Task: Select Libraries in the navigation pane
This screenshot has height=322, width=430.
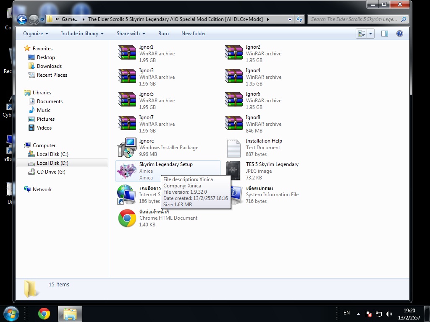Action: point(42,93)
